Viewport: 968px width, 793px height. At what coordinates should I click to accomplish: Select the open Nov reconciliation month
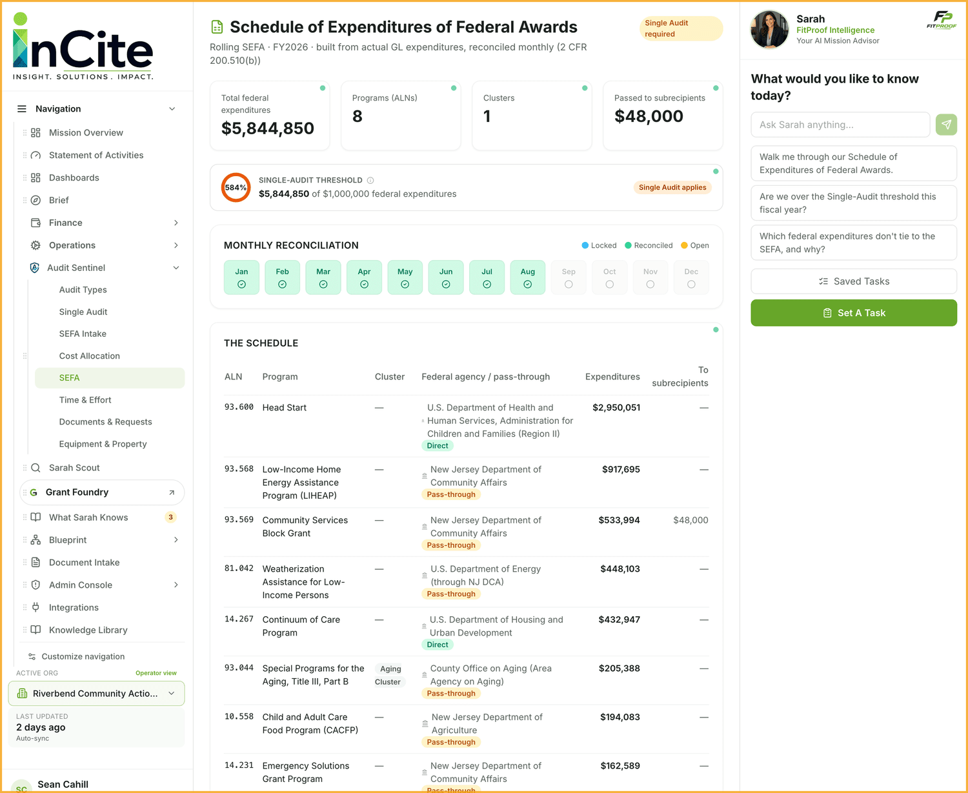coord(650,277)
